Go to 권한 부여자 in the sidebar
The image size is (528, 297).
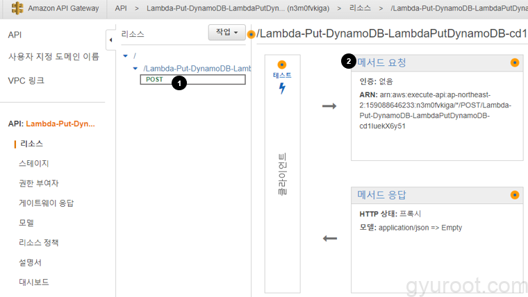click(38, 183)
